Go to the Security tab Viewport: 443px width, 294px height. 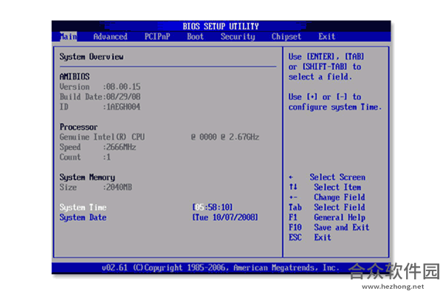pos(238,37)
